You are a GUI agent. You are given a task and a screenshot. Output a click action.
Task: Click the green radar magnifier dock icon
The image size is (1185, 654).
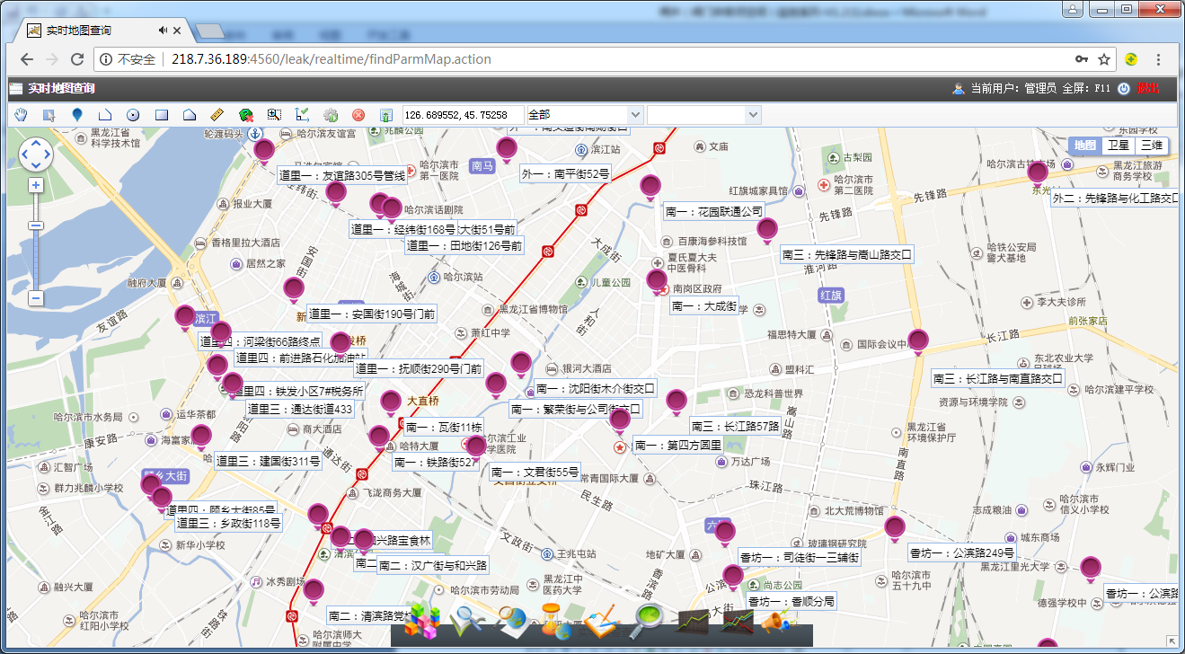click(648, 619)
